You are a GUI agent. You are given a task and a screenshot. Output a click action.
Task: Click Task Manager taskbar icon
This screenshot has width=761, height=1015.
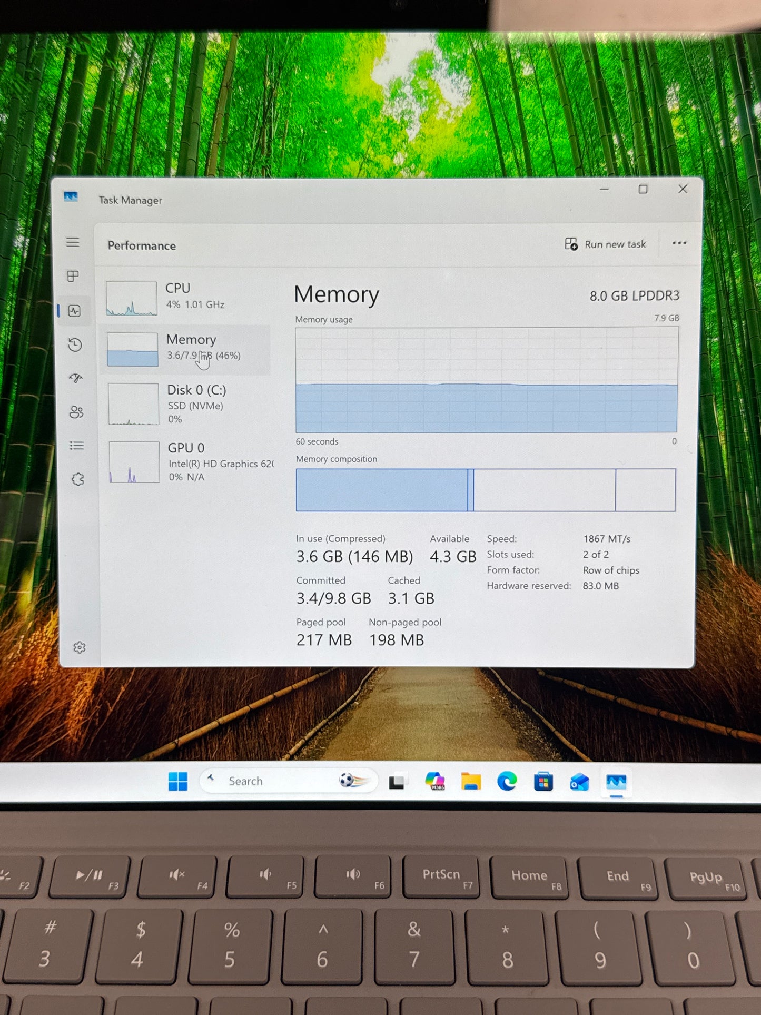[616, 782]
